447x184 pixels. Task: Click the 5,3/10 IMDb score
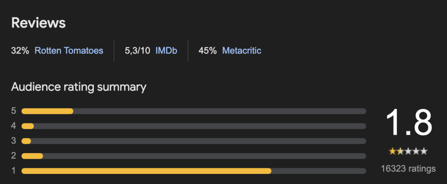tap(138, 51)
